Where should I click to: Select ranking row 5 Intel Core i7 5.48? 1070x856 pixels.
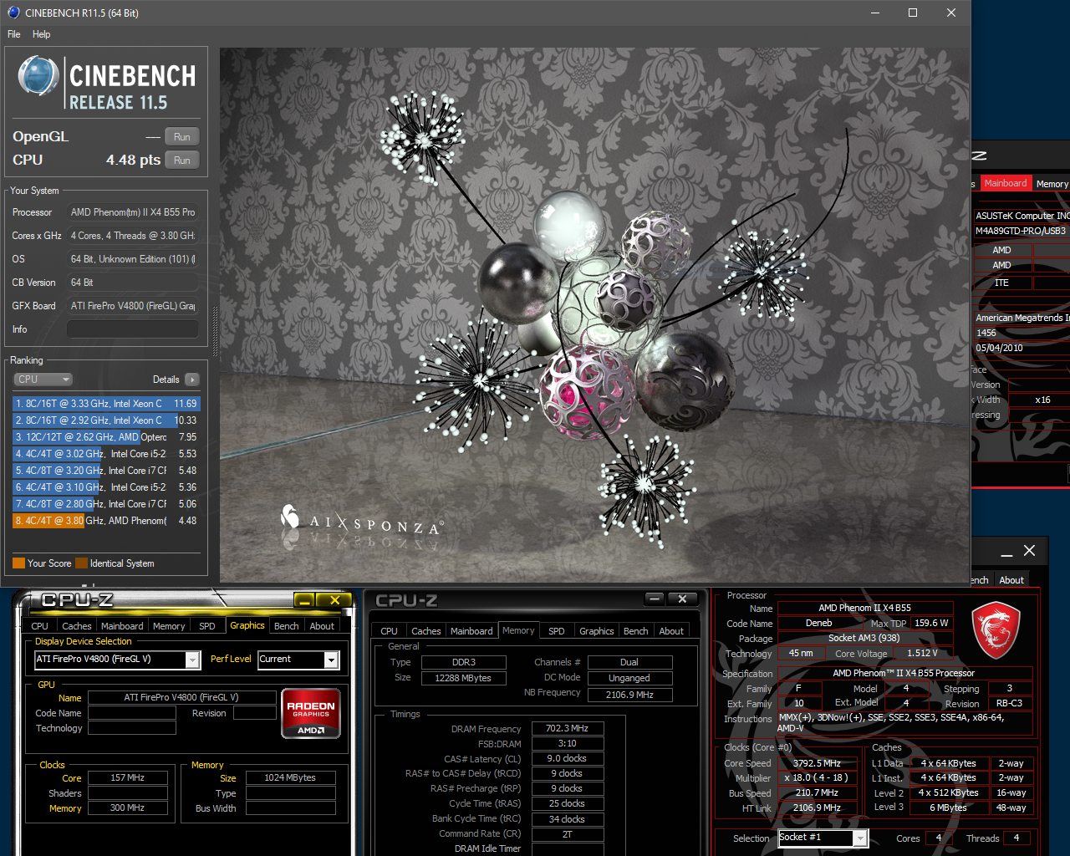point(106,471)
